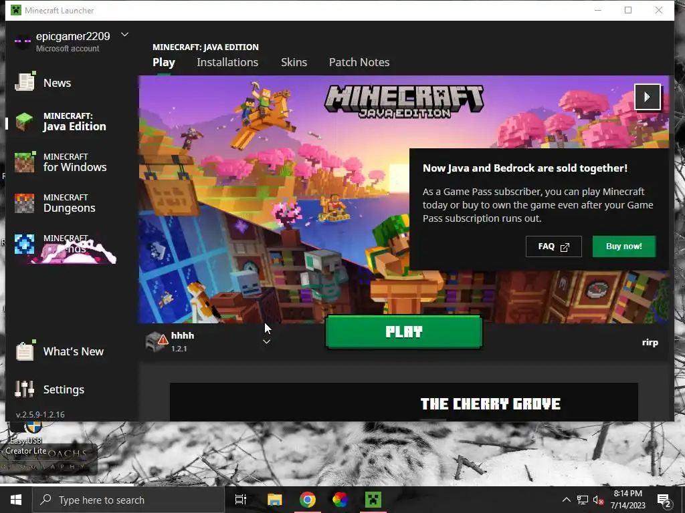Open File Explorer from taskbar
The width and height of the screenshot is (685, 513).
pos(275,500)
